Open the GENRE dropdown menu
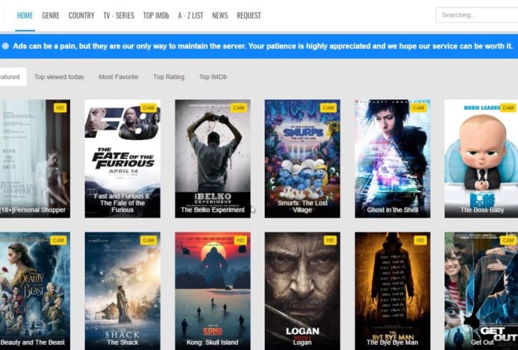518x350 pixels. (50, 15)
